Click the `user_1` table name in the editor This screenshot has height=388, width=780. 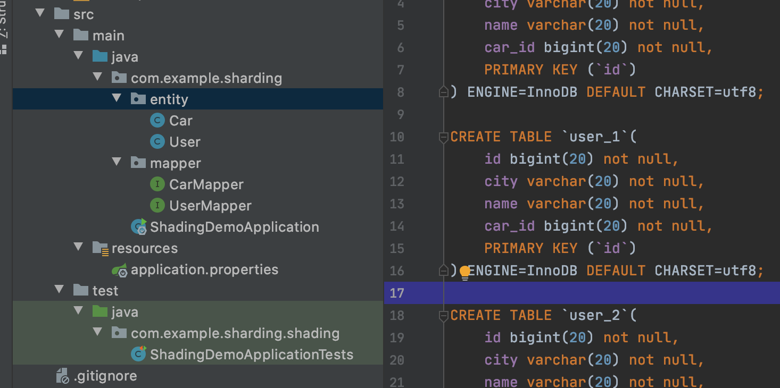(x=595, y=137)
